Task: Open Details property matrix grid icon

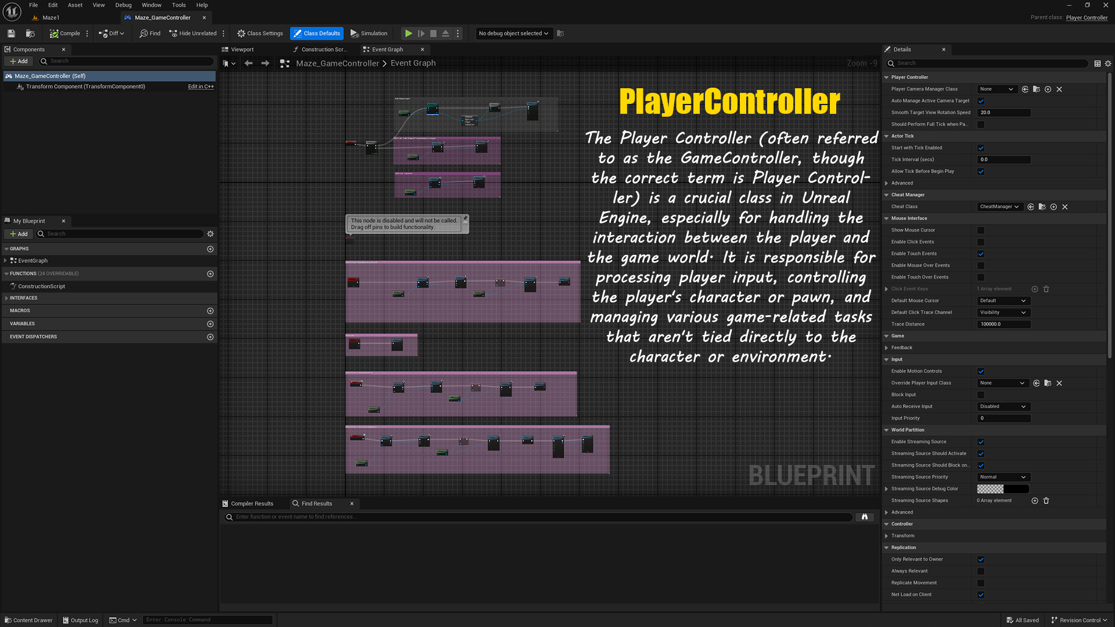Action: (1097, 63)
